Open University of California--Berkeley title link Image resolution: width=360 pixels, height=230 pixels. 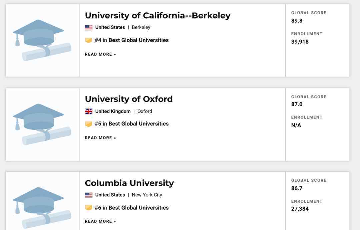157,15
